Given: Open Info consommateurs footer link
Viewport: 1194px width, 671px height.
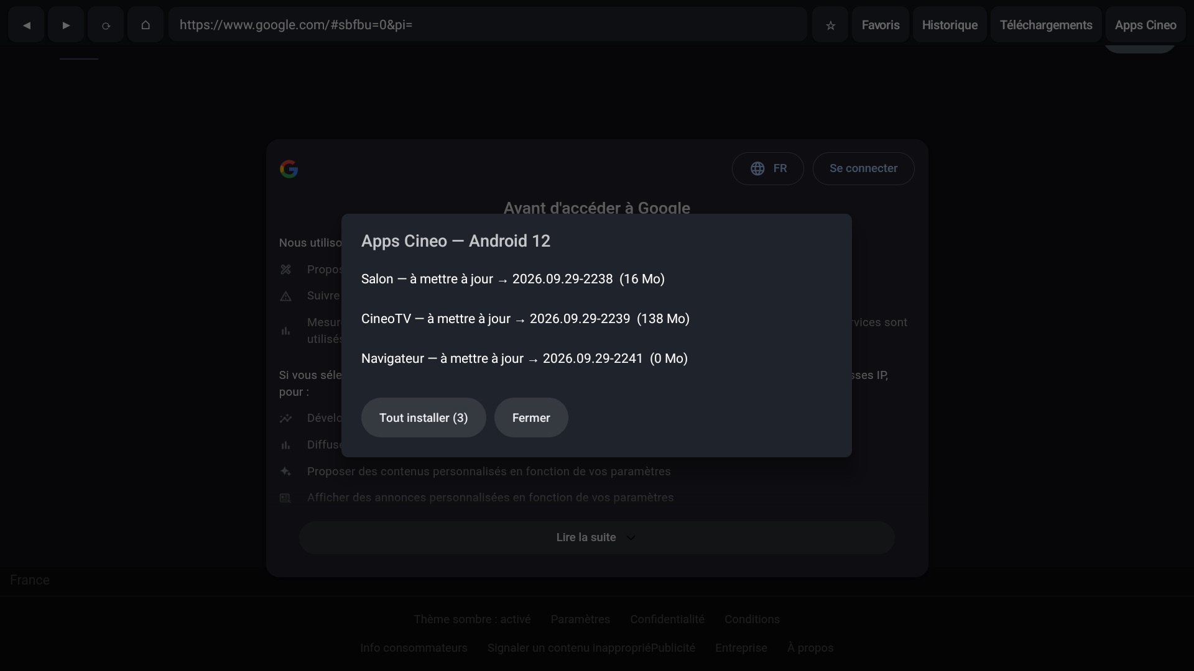Looking at the screenshot, I should 414,648.
